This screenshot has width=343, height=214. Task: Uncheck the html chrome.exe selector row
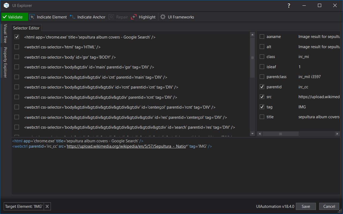[17, 37]
